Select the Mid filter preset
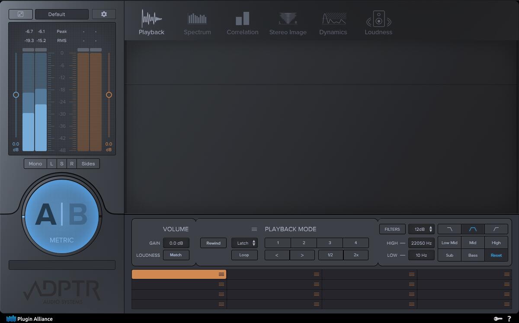This screenshot has width=519, height=323. [x=473, y=243]
